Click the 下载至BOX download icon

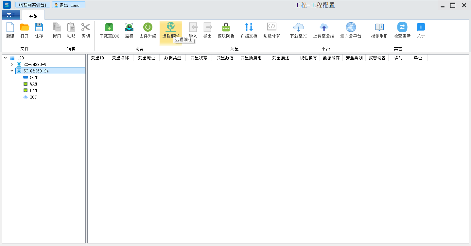109,27
